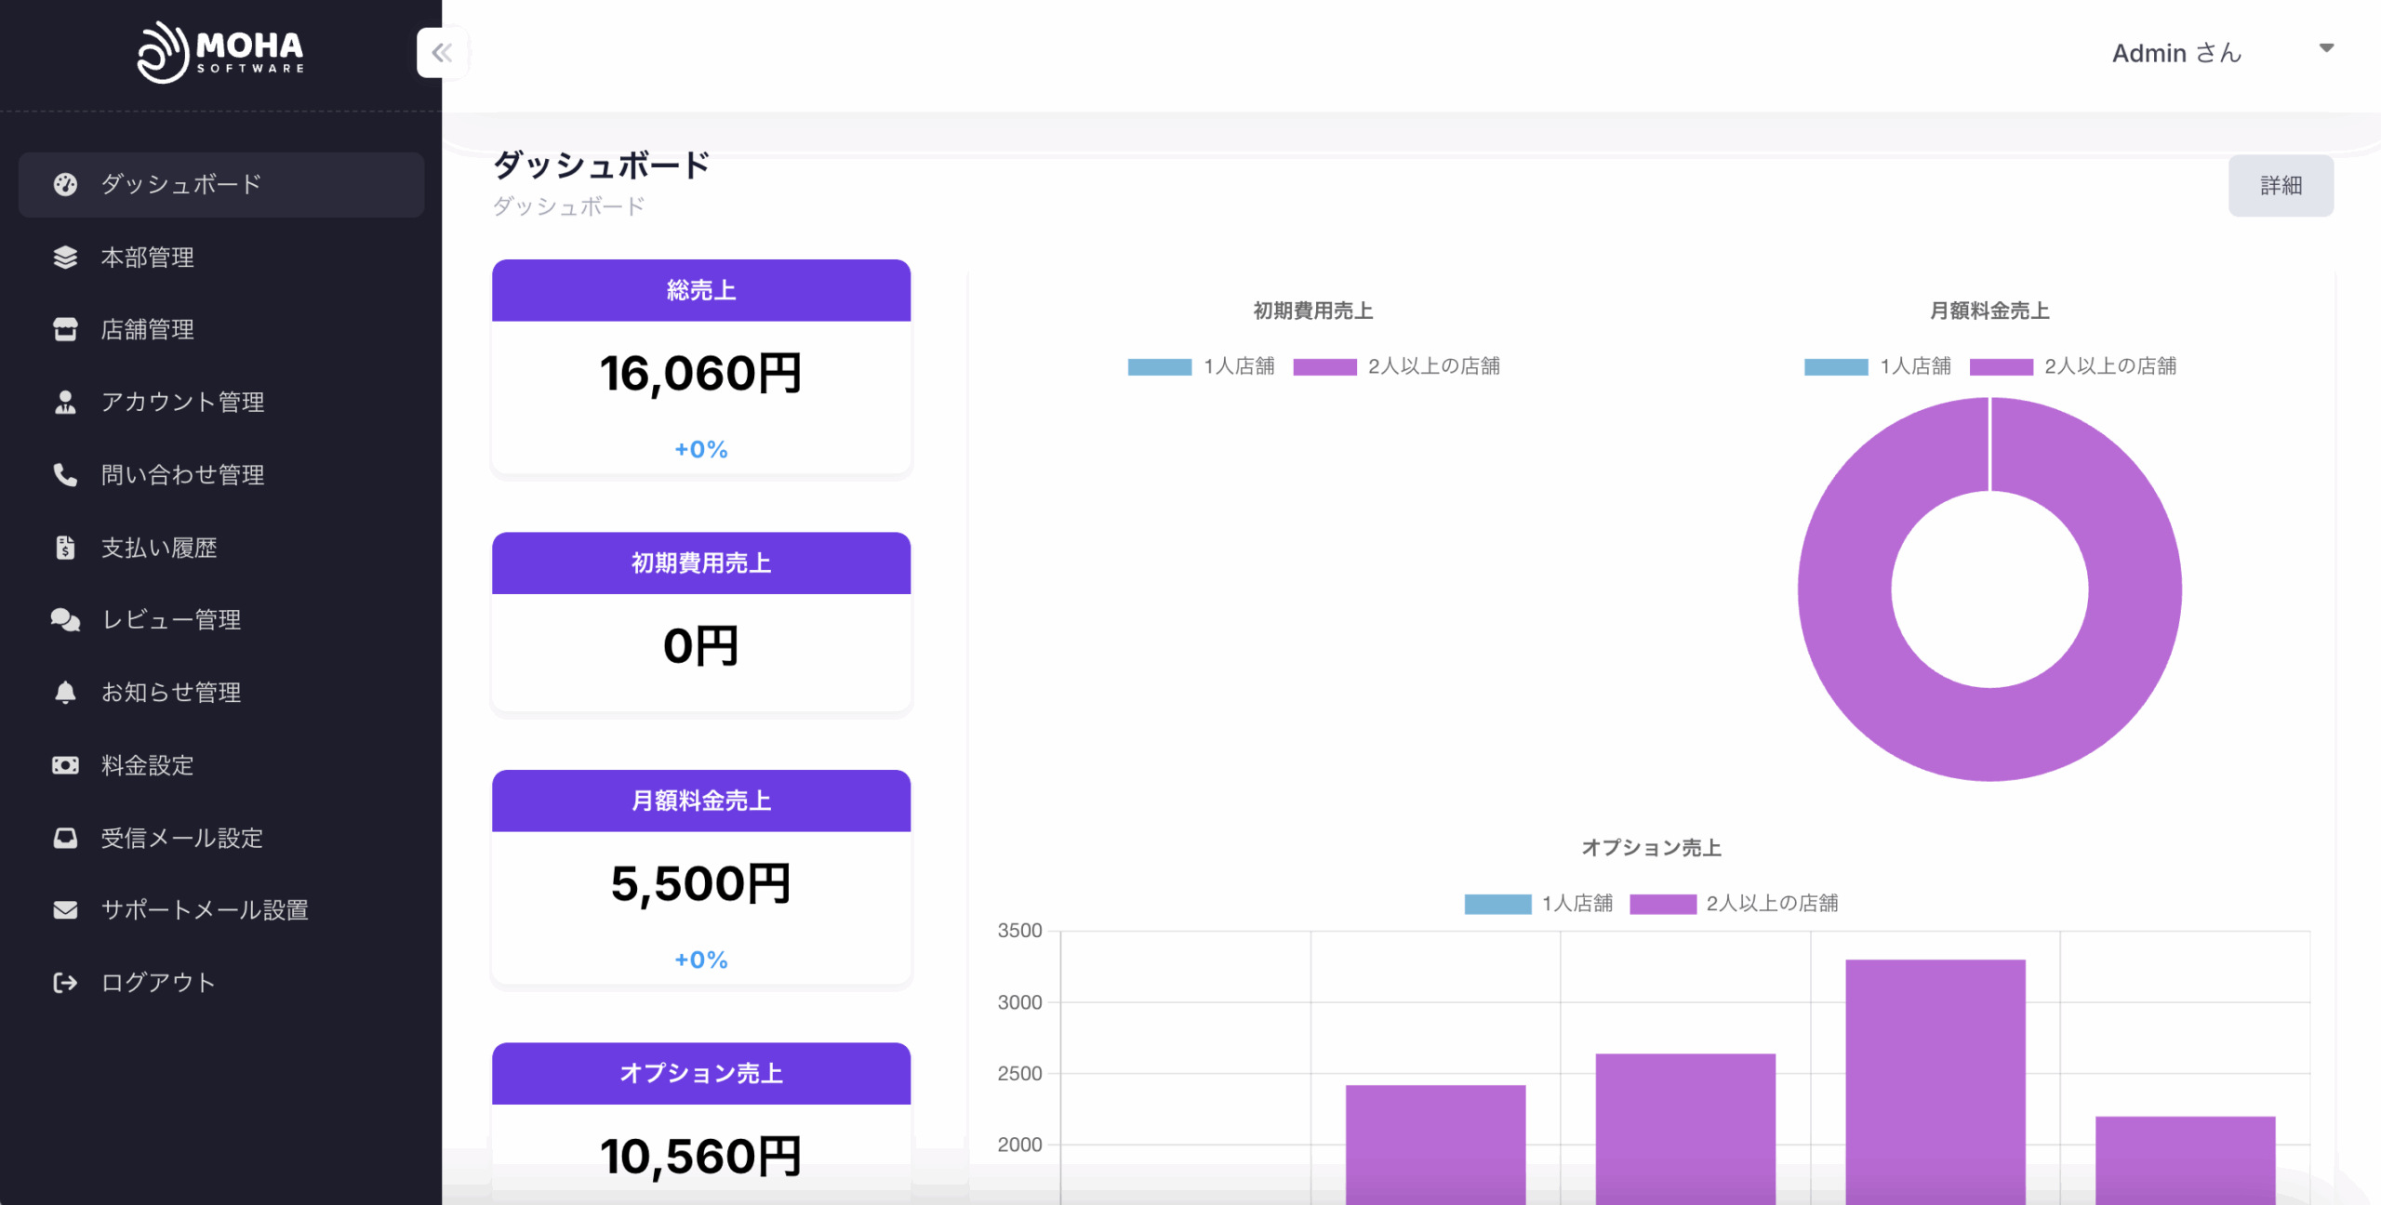
Task: Open 問い合わせ管理 from the sidebar
Action: click(221, 474)
